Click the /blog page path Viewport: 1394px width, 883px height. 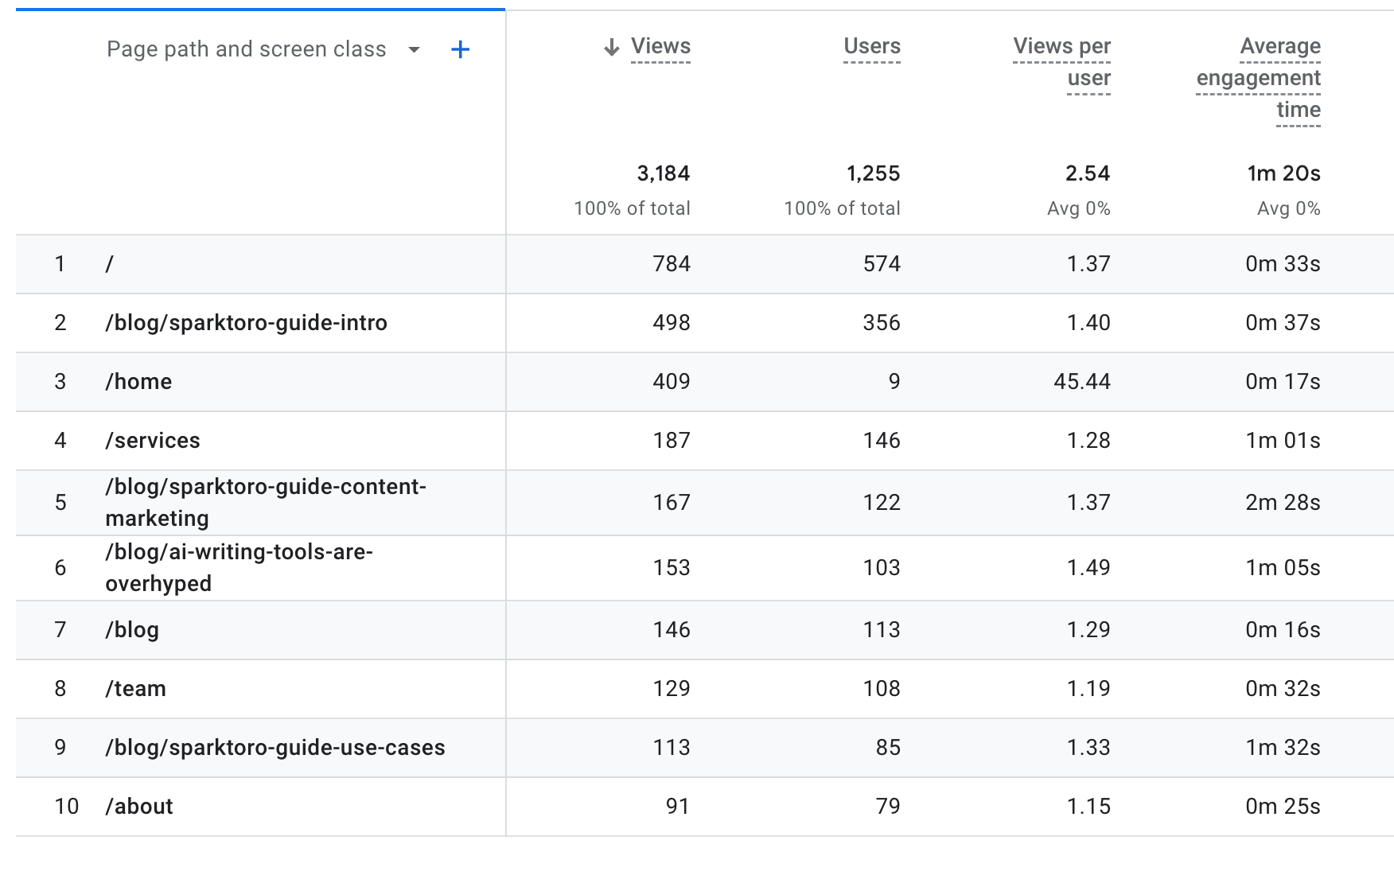point(132,629)
